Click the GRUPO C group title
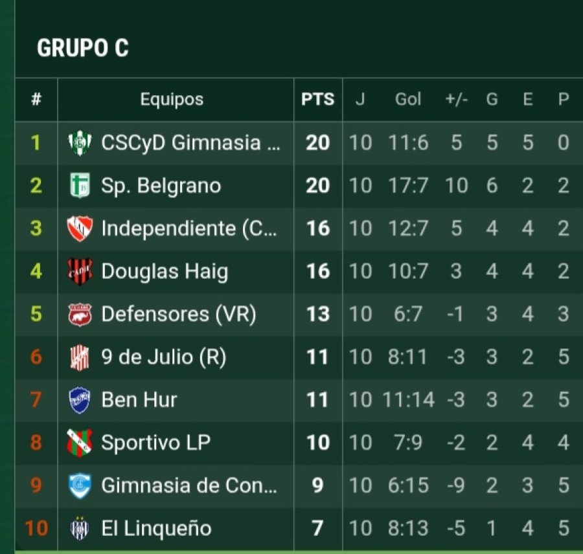 click(x=83, y=49)
